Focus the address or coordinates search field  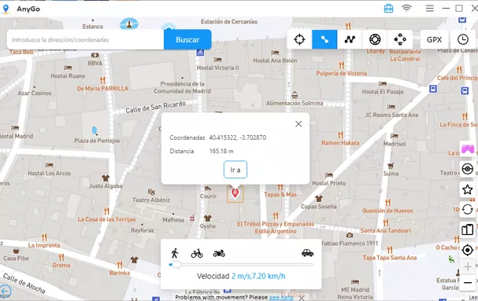point(85,39)
